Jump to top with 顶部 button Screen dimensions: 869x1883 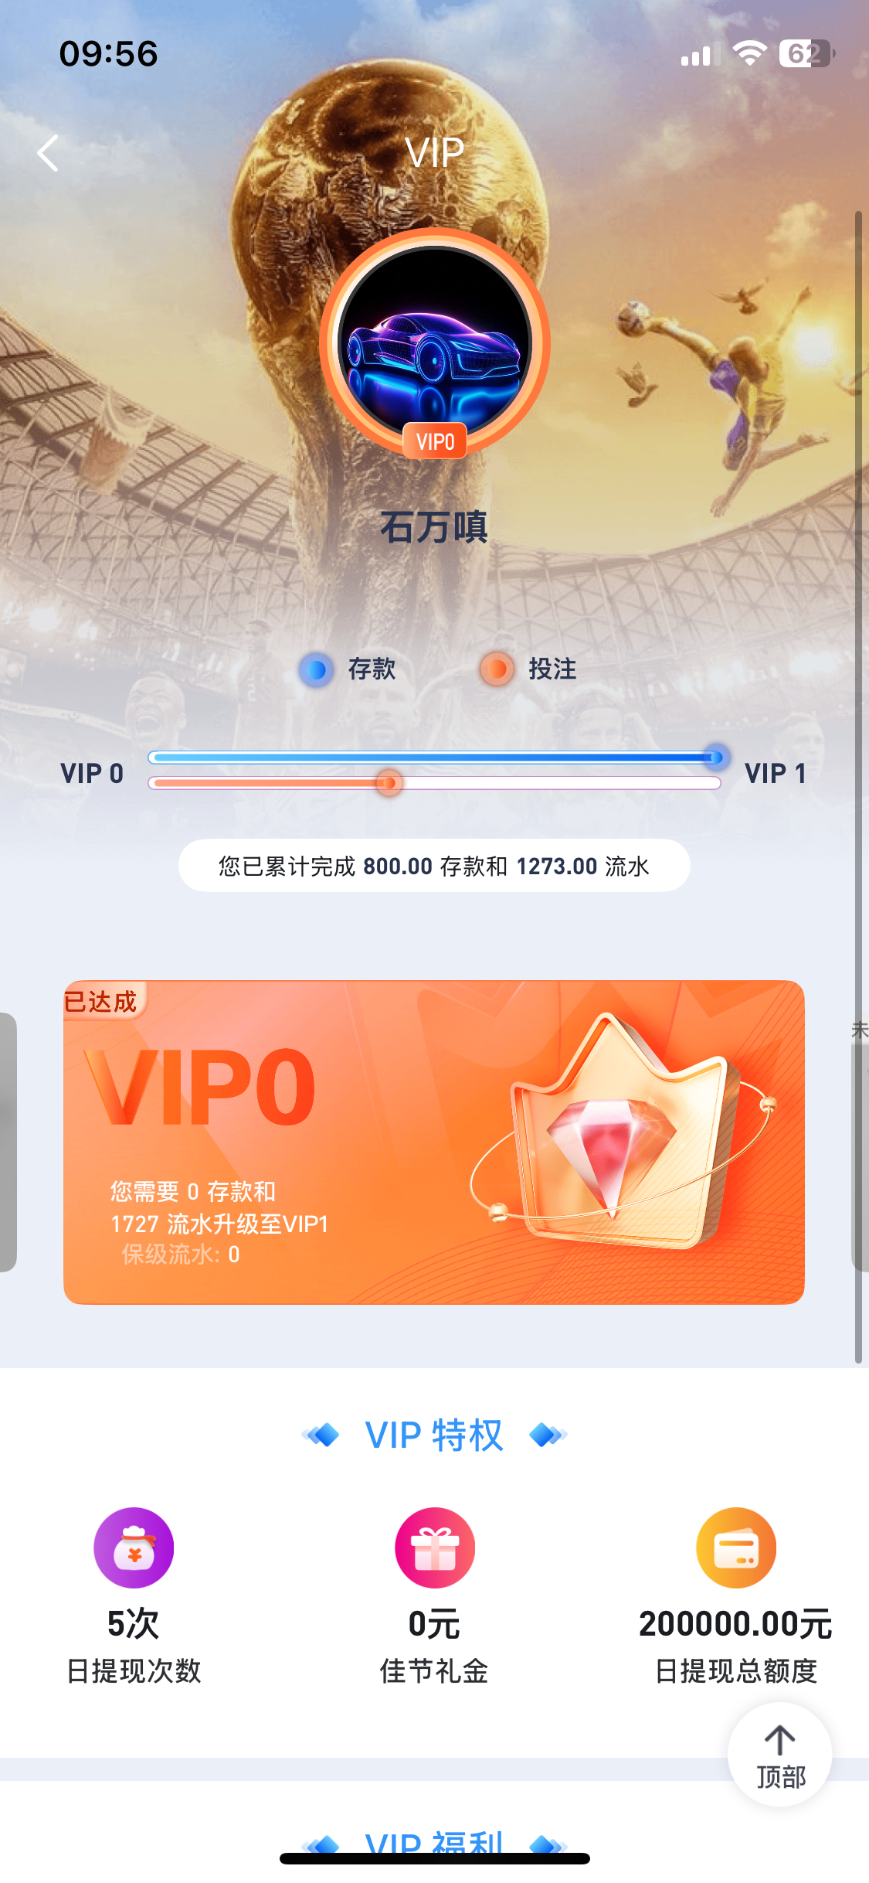tap(780, 1755)
